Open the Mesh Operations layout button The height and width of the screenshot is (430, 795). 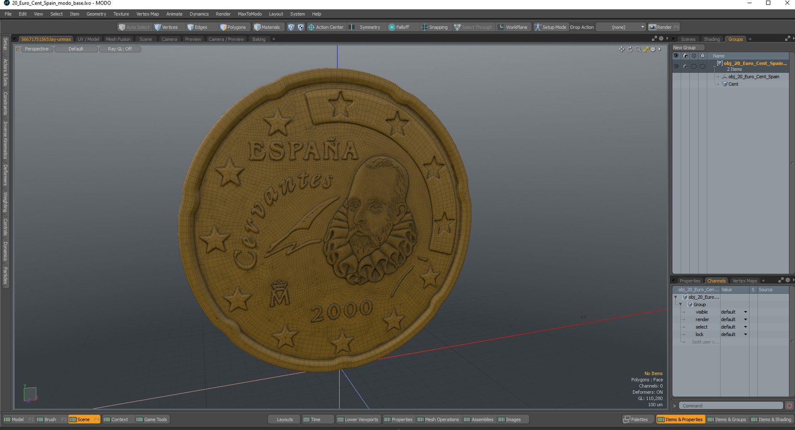click(438, 420)
